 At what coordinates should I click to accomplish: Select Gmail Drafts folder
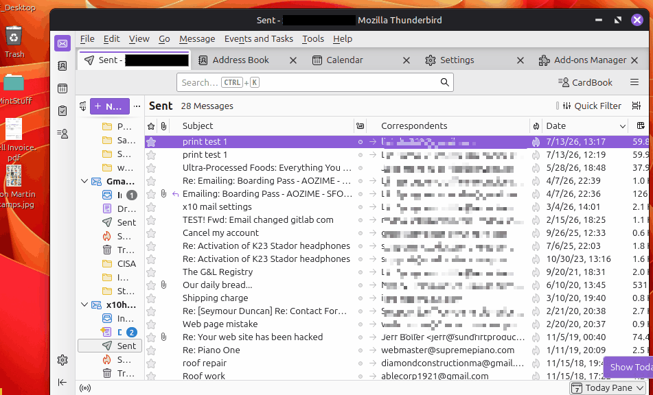tap(119, 208)
